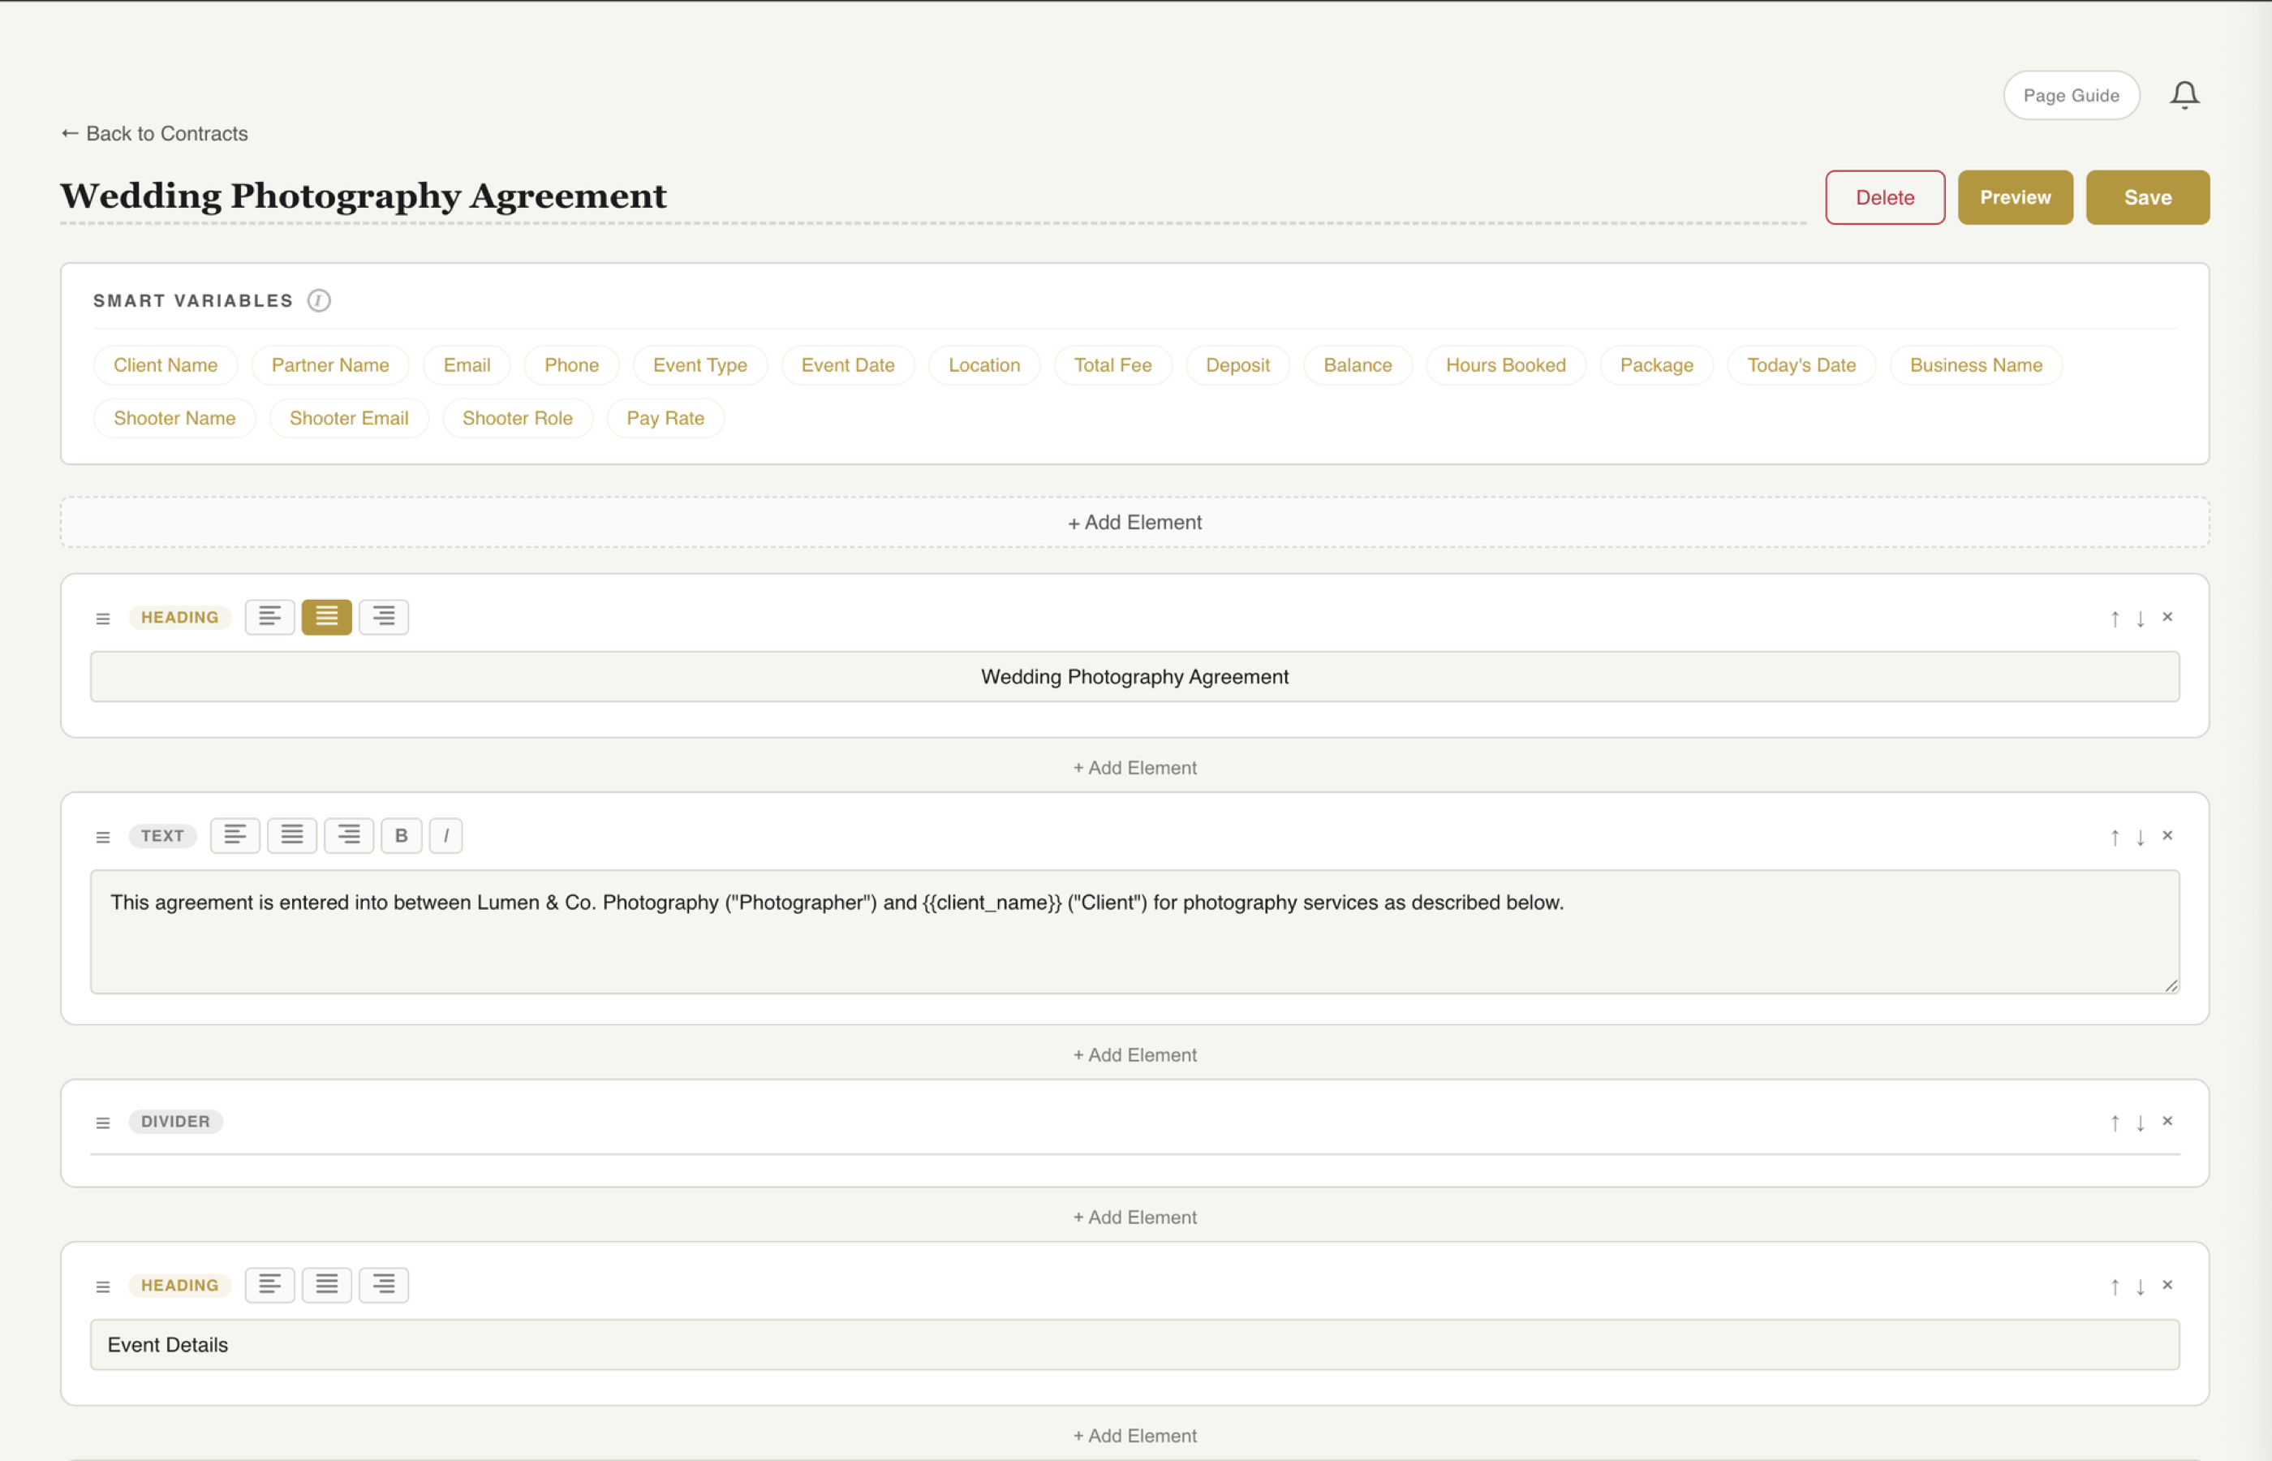Preview the contract
2272x1461 pixels.
[x=2015, y=197]
